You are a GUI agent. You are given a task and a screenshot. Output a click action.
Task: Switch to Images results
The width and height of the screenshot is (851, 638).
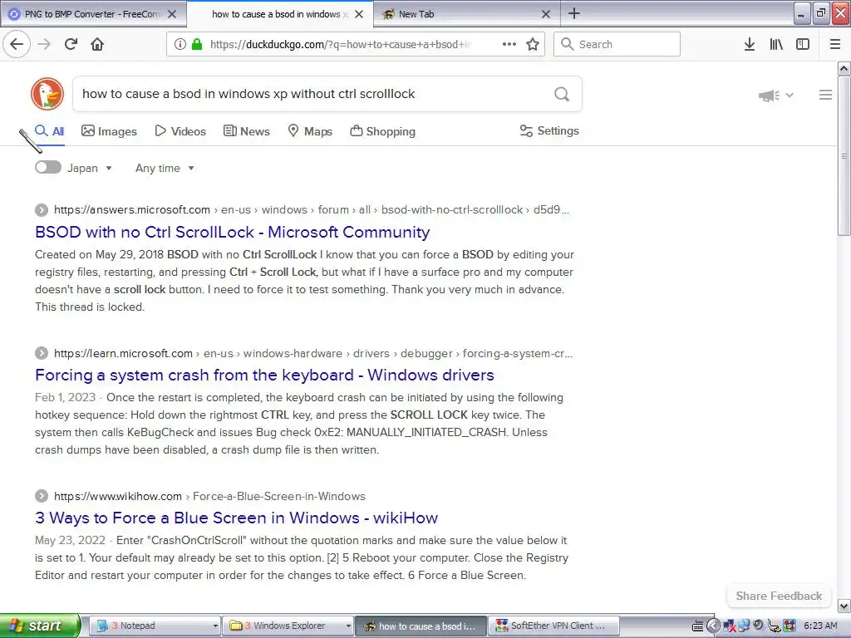click(109, 131)
